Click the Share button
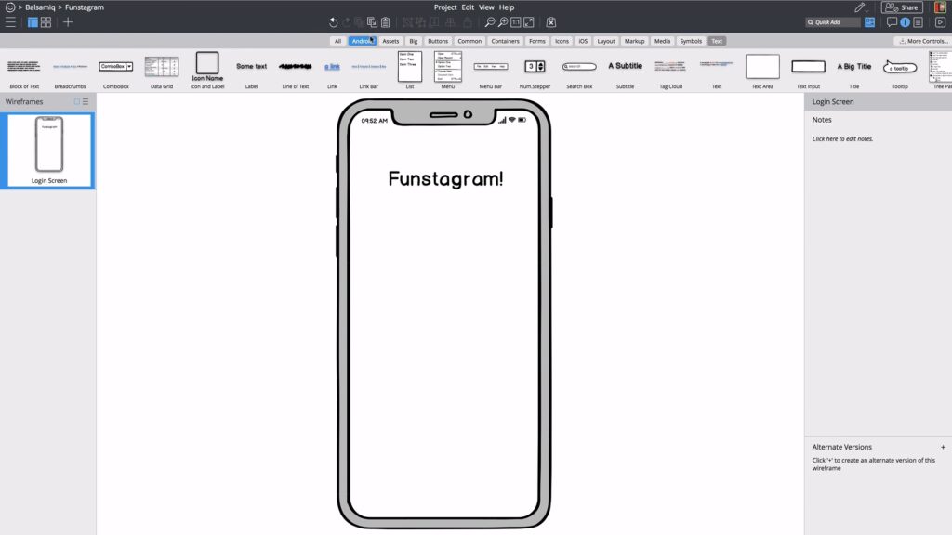952x535 pixels. tap(901, 7)
